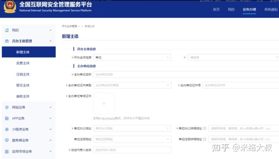Open the 系统通知 top navigation tab
The width and height of the screenshot is (279, 159).
point(271,10)
